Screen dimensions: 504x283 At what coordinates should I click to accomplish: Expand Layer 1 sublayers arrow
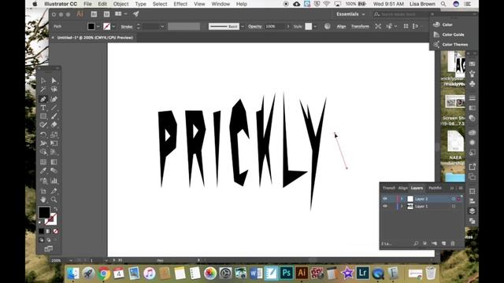point(402,206)
